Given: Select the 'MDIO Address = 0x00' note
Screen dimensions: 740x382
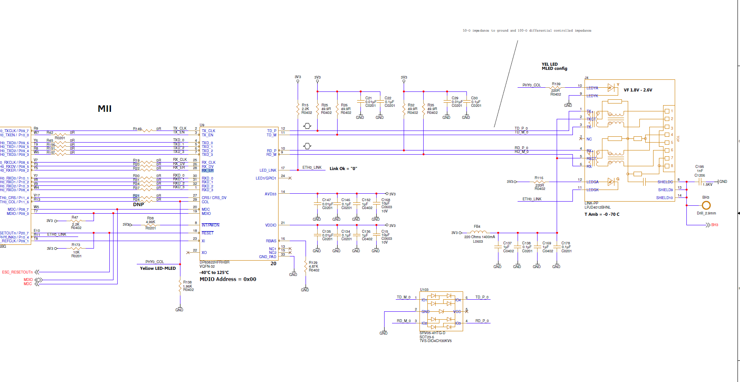Looking at the screenshot, I should point(228,279).
